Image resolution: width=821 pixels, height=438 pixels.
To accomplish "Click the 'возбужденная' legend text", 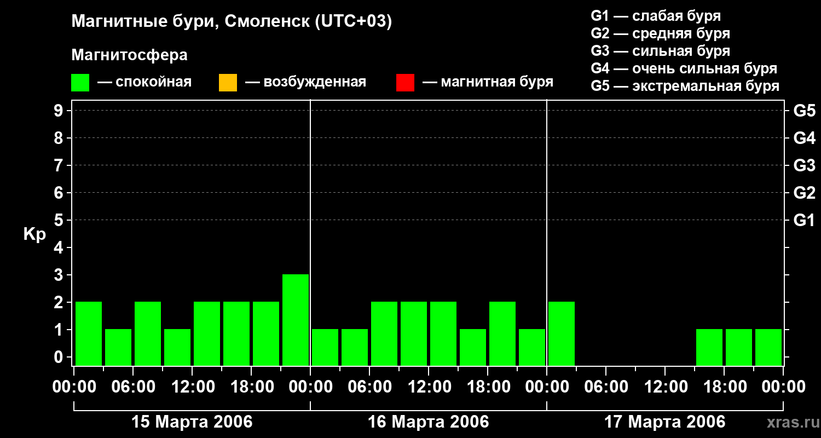I will pyautogui.click(x=315, y=83).
